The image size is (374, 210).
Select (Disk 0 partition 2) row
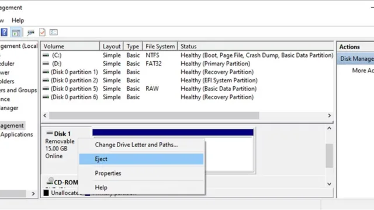point(187,80)
